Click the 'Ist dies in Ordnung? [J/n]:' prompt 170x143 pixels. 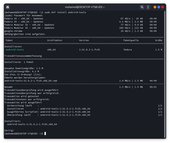pyautogui.click(x=23, y=75)
